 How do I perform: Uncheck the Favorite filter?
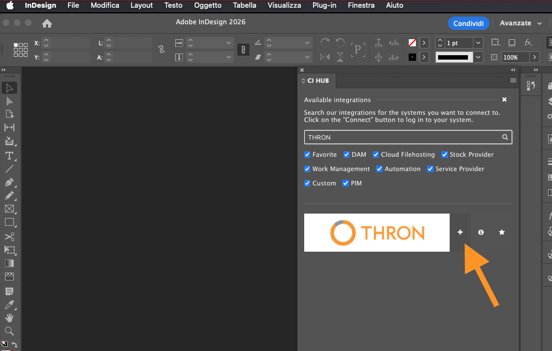click(x=308, y=155)
